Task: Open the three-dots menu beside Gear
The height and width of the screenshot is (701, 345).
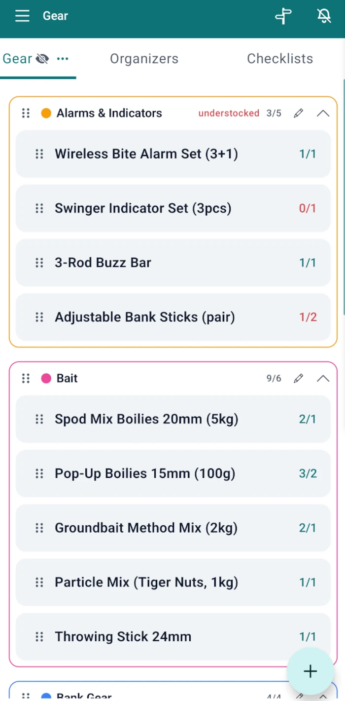Action: tap(63, 59)
